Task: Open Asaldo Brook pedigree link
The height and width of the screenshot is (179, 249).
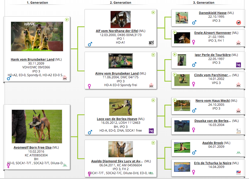Action: [x=213, y=143]
